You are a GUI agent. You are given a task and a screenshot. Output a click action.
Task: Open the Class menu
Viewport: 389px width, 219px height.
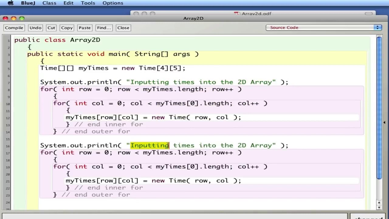tap(49, 3)
